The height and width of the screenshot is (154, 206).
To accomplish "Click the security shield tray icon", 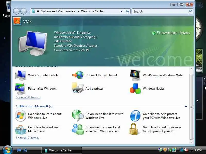I will point(165,150).
